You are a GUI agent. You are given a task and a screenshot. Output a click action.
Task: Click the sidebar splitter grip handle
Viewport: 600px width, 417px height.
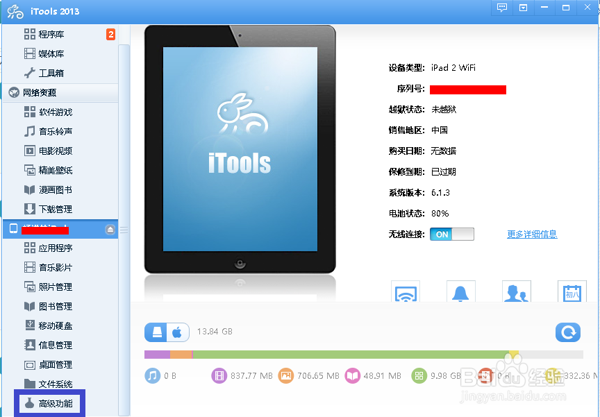[x=124, y=230]
